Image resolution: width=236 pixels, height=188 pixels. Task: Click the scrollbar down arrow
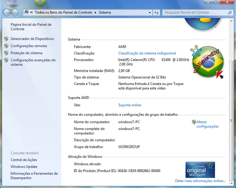pos(231,184)
